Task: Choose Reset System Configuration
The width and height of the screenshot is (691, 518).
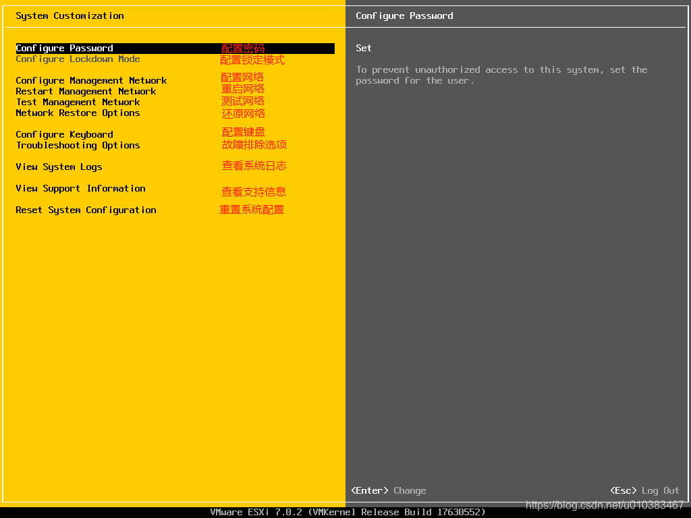Action: (86, 210)
